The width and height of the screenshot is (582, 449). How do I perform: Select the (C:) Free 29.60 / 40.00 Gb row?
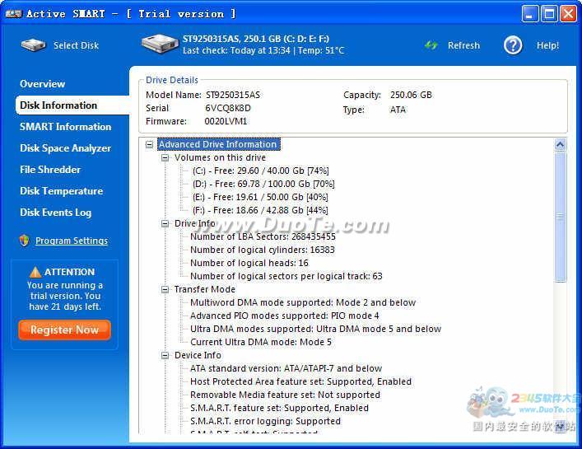(261, 171)
